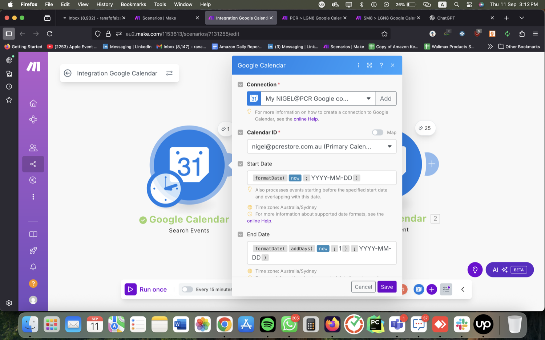This screenshot has width=545, height=340.
Task: Open a new Firefox tab with plus
Action: 506,18
